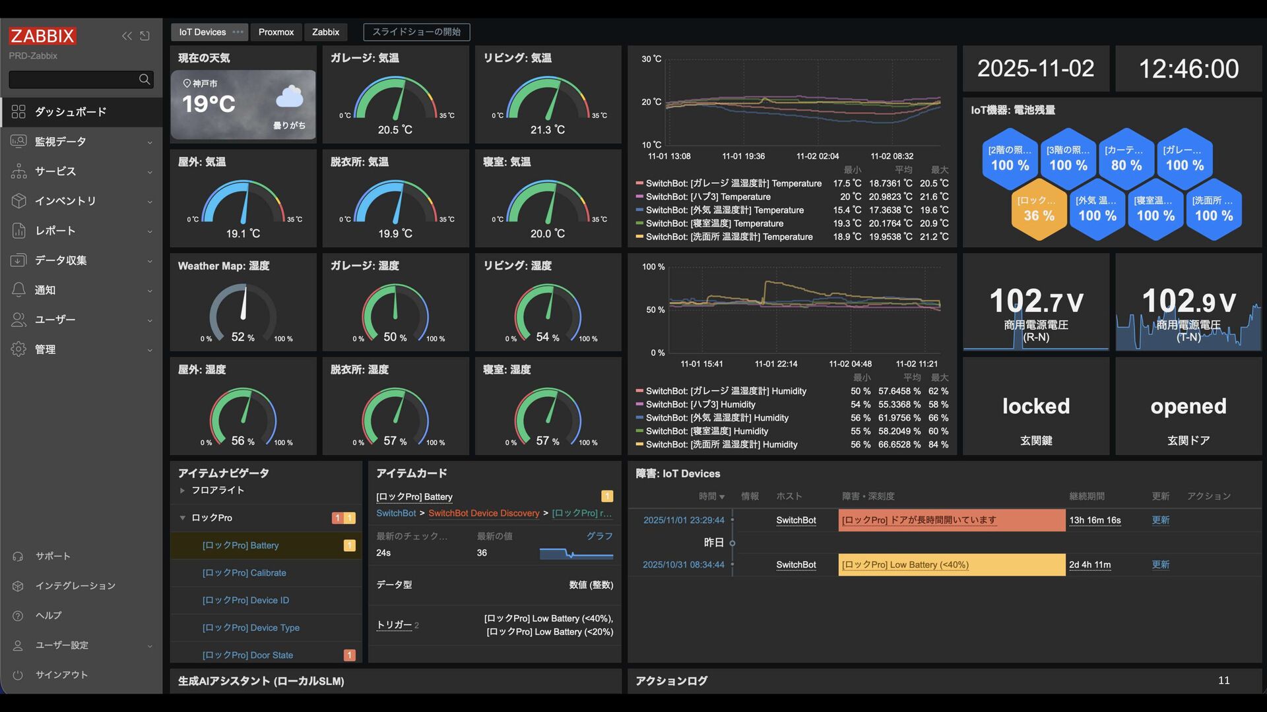Click the search magnifier icon

(145, 80)
